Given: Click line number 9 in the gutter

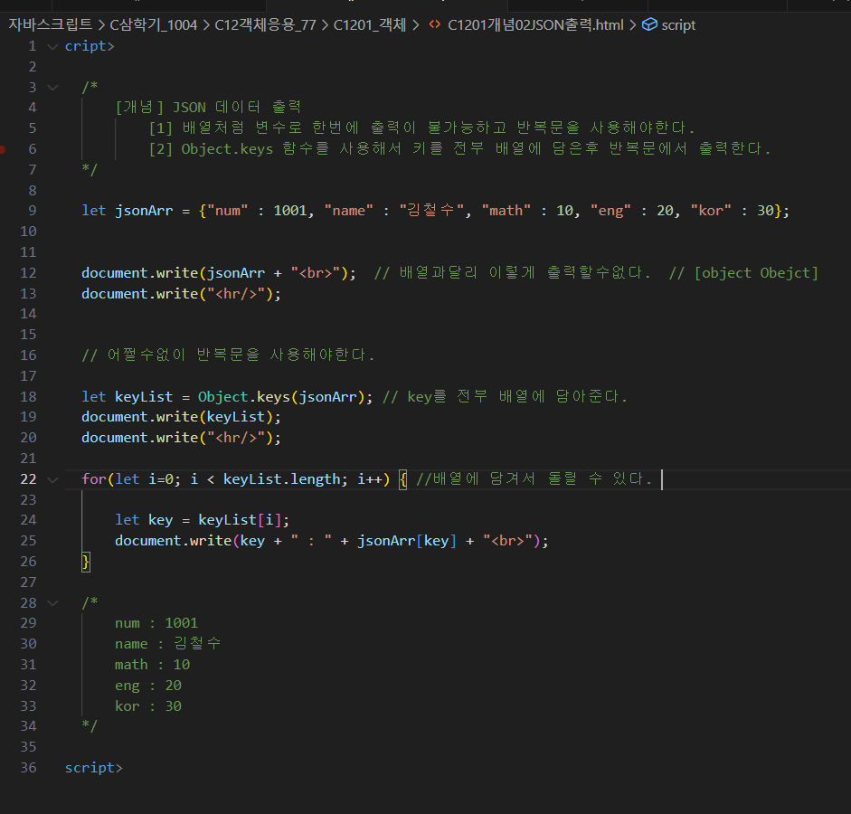Looking at the screenshot, I should [33, 211].
